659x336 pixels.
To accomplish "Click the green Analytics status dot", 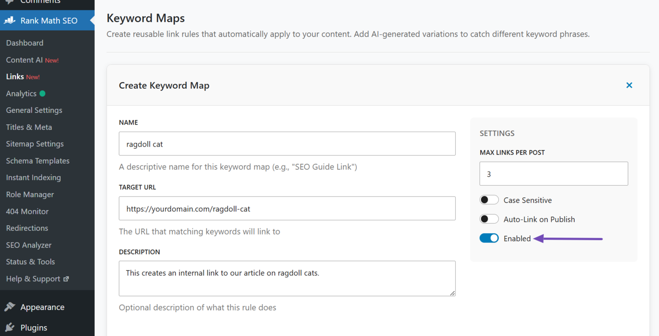I will pyautogui.click(x=42, y=94).
